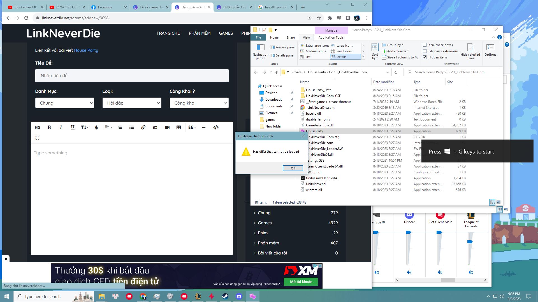Switch to the Home ribbon tab
538x302 pixels.
[274, 37]
